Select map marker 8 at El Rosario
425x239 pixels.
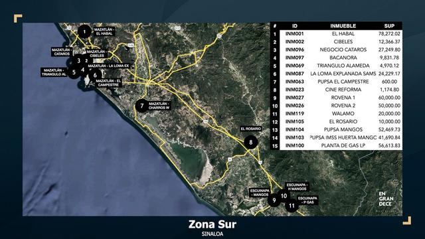(251, 142)
